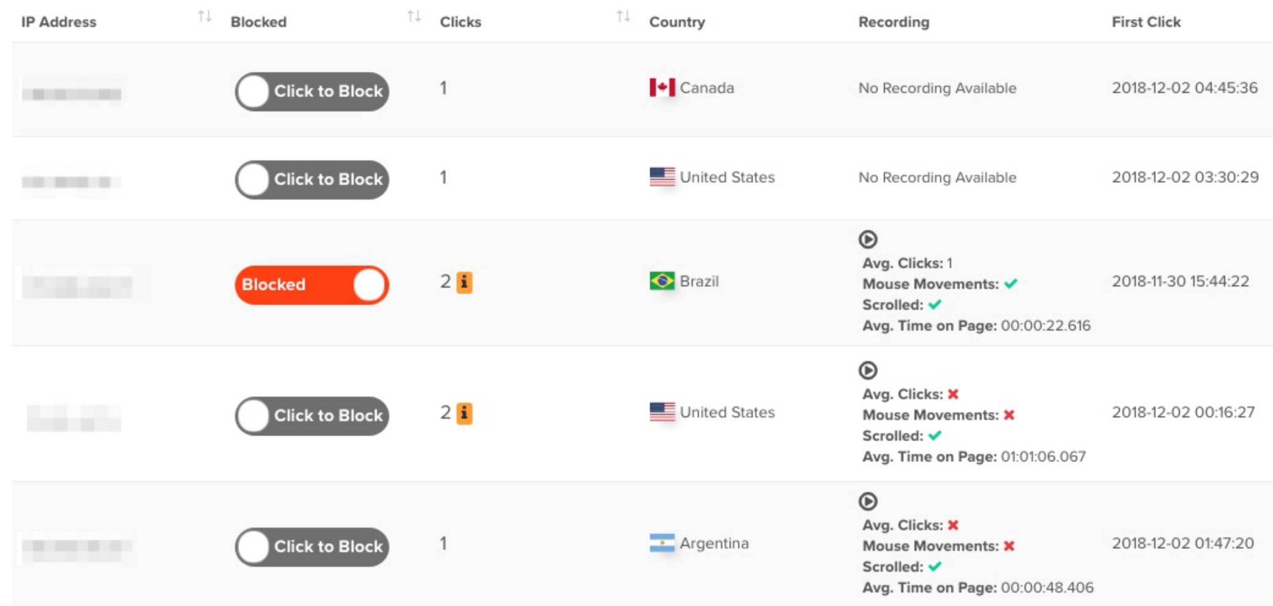Screen dimensions: 1273x606
Task: Play recording for the 00:16:27 United States row
Action: tap(868, 370)
